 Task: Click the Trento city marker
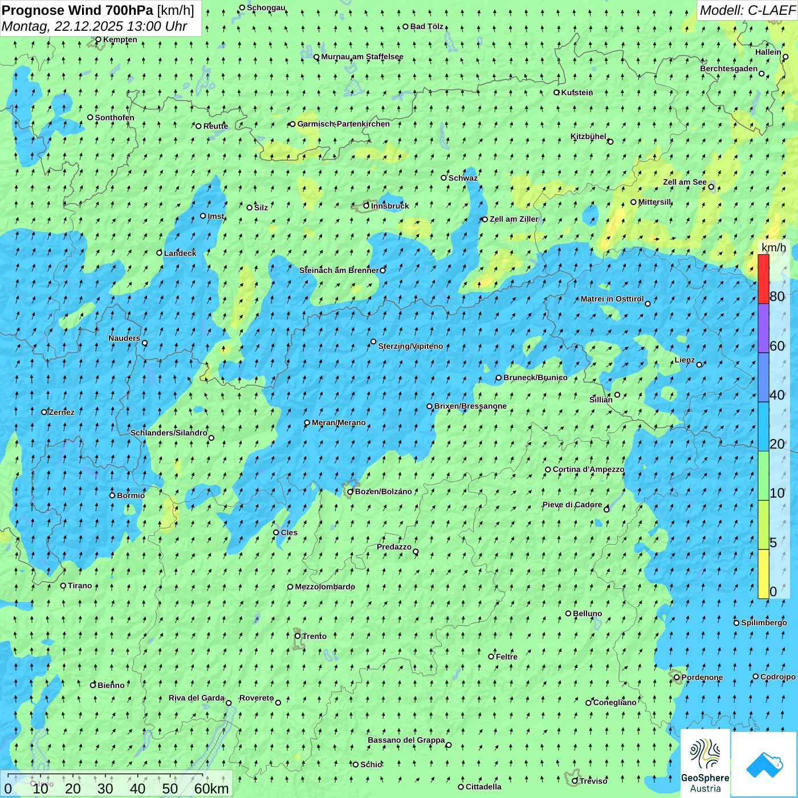pyautogui.click(x=298, y=636)
